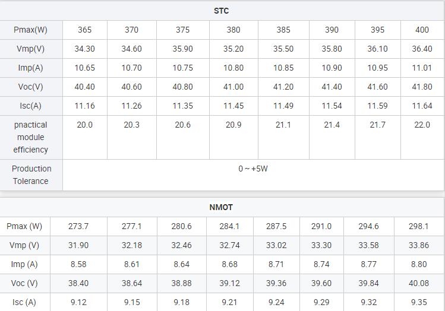Select the Vmp(V) value 35.90
This screenshot has width=445, height=311.
point(182,49)
